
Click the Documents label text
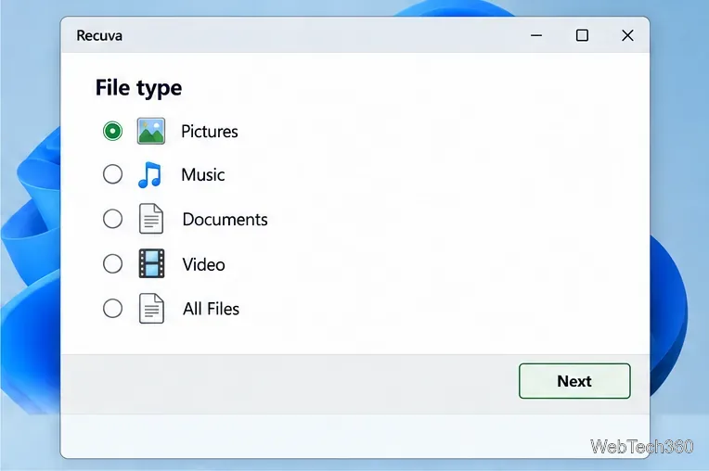tap(226, 220)
